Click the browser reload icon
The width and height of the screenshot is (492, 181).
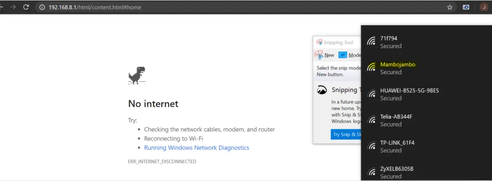point(26,7)
